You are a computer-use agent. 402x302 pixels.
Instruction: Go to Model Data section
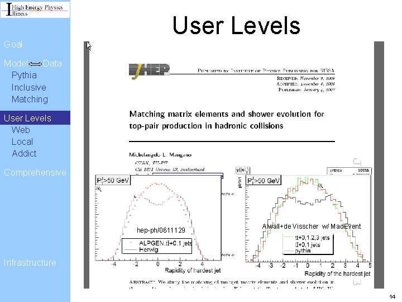33,63
